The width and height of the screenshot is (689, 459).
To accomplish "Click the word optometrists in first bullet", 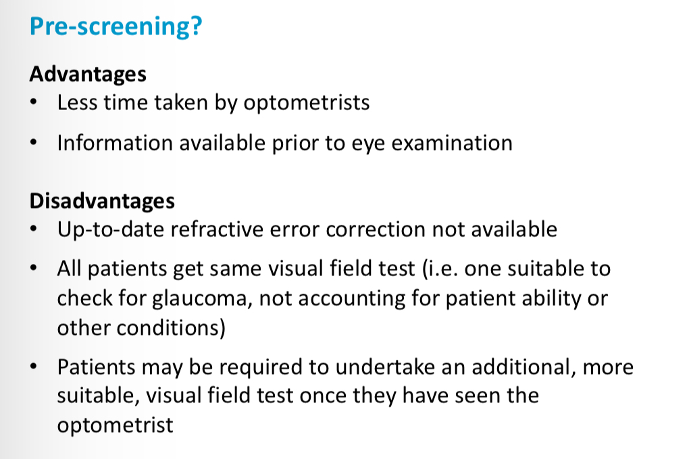I will click(x=307, y=104).
